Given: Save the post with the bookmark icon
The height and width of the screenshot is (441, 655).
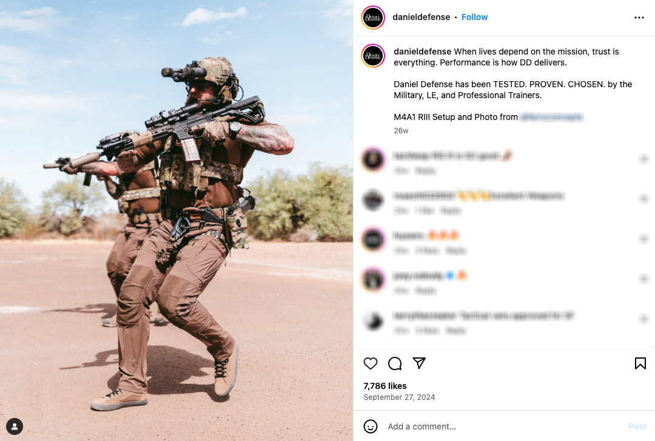Looking at the screenshot, I should tap(640, 363).
